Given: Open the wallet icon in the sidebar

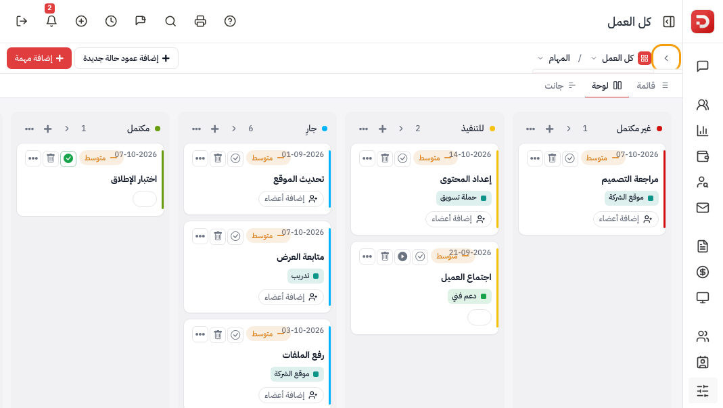Looking at the screenshot, I should click(703, 156).
